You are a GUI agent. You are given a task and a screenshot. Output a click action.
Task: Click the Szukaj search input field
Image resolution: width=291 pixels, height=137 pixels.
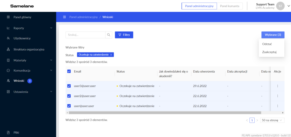pyautogui.click(x=85, y=35)
